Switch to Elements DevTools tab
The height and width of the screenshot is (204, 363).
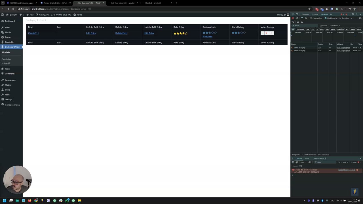(x=305, y=14)
